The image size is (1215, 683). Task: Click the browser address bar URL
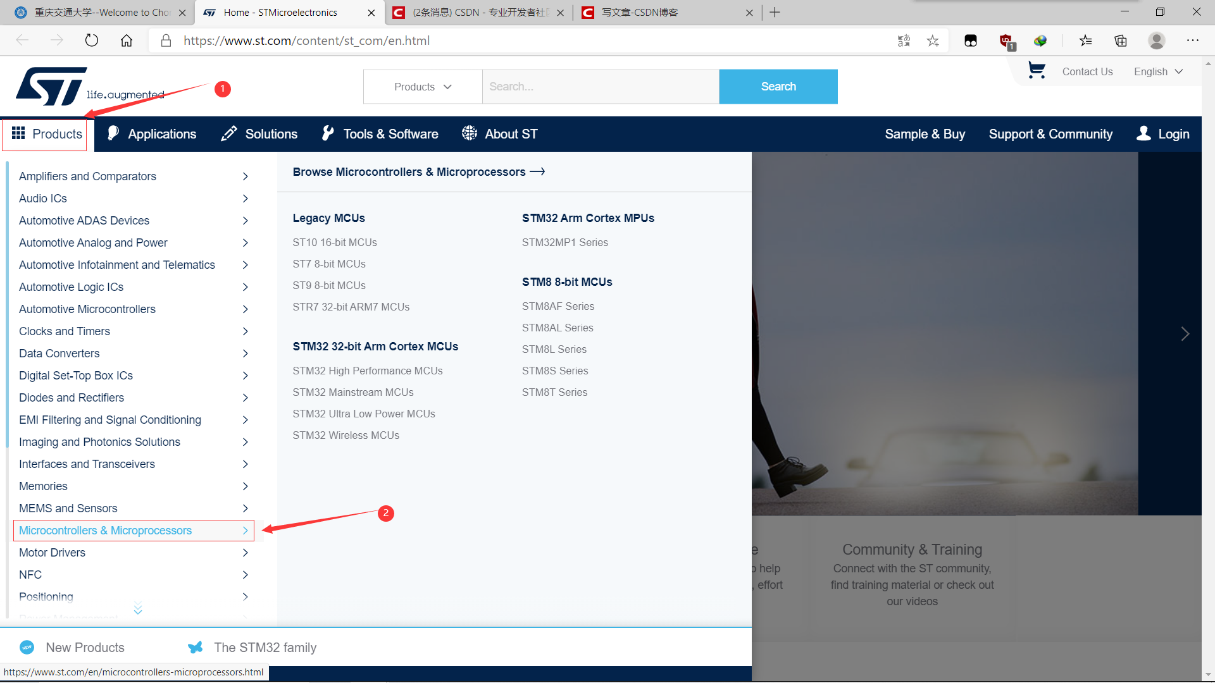[x=307, y=40]
